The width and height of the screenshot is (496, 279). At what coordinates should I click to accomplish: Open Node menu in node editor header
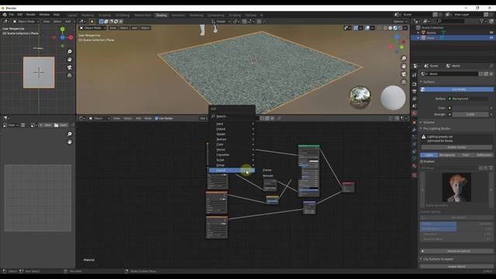click(148, 119)
